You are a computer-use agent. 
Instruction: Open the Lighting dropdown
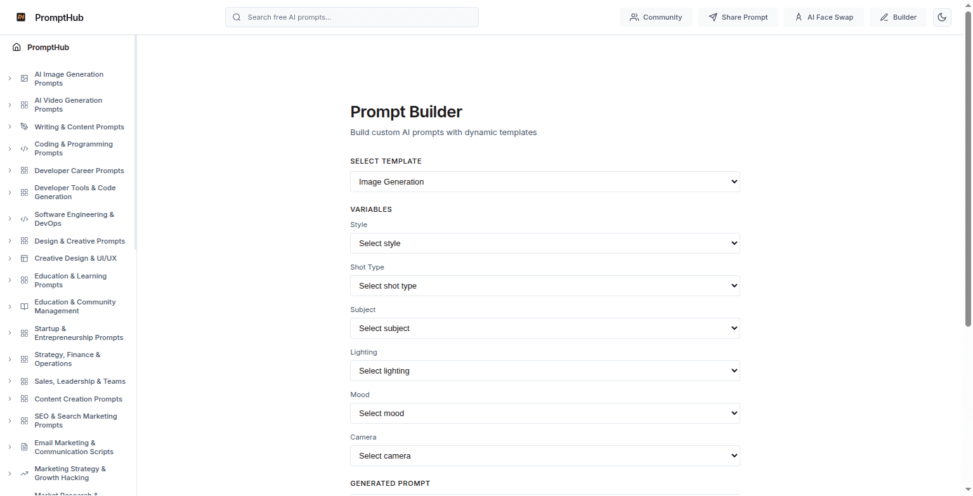(x=545, y=371)
